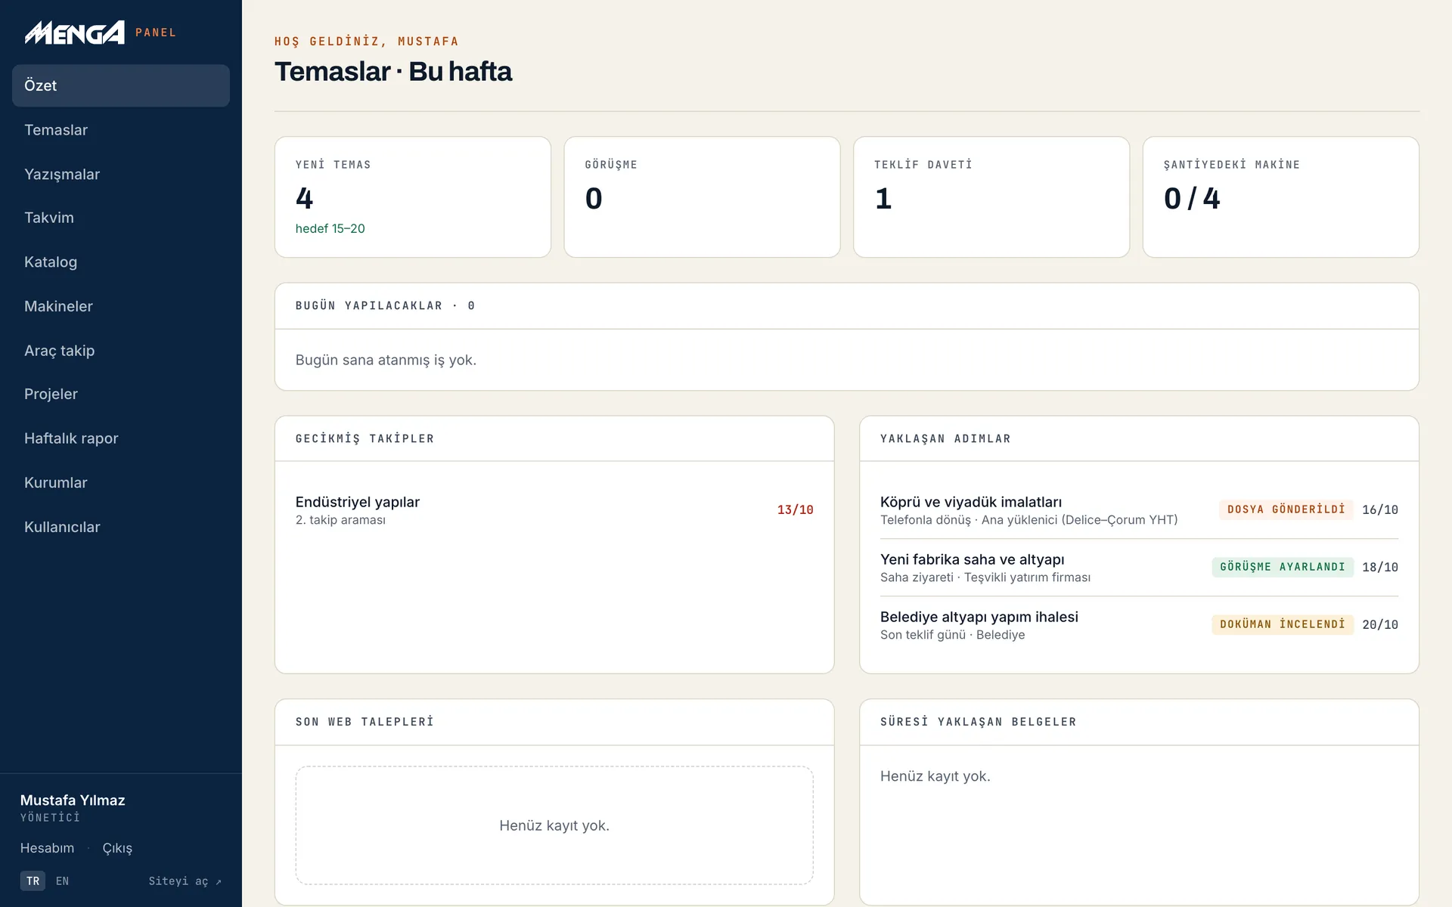Open the Temaslar menu item
This screenshot has width=1452, height=907.
tap(121, 130)
